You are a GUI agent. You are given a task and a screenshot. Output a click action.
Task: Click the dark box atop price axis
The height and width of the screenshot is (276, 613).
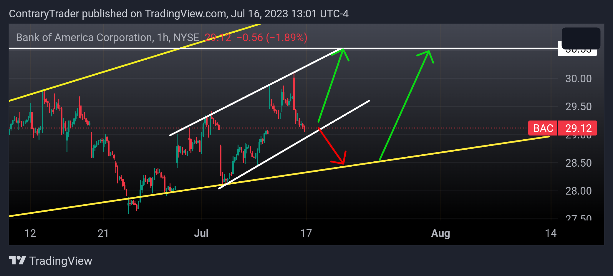[x=581, y=38]
